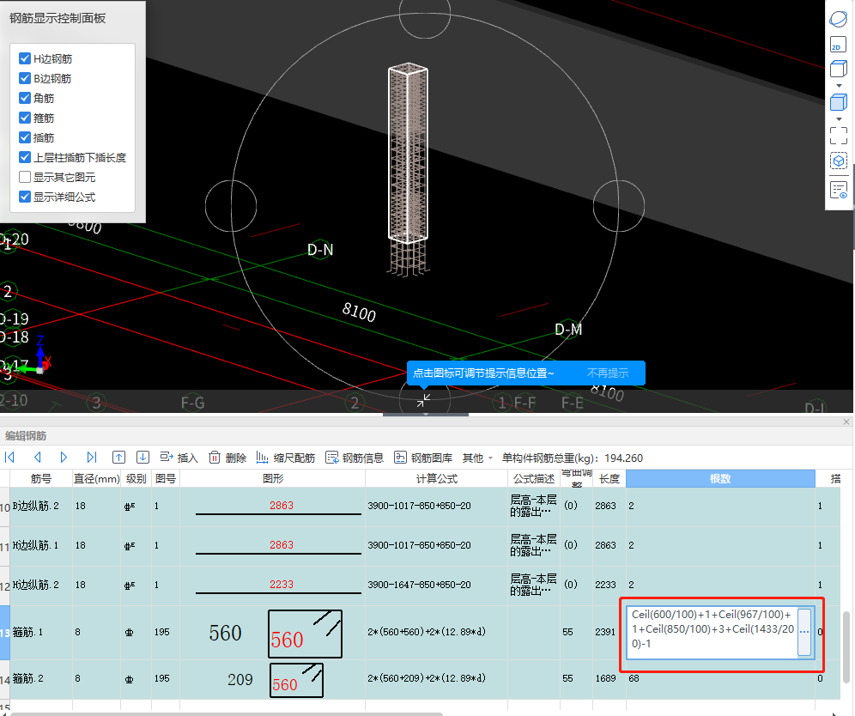Toggle 上层柱插筋下插长度 checkbox
Screen dimensions: 855x716
click(25, 157)
